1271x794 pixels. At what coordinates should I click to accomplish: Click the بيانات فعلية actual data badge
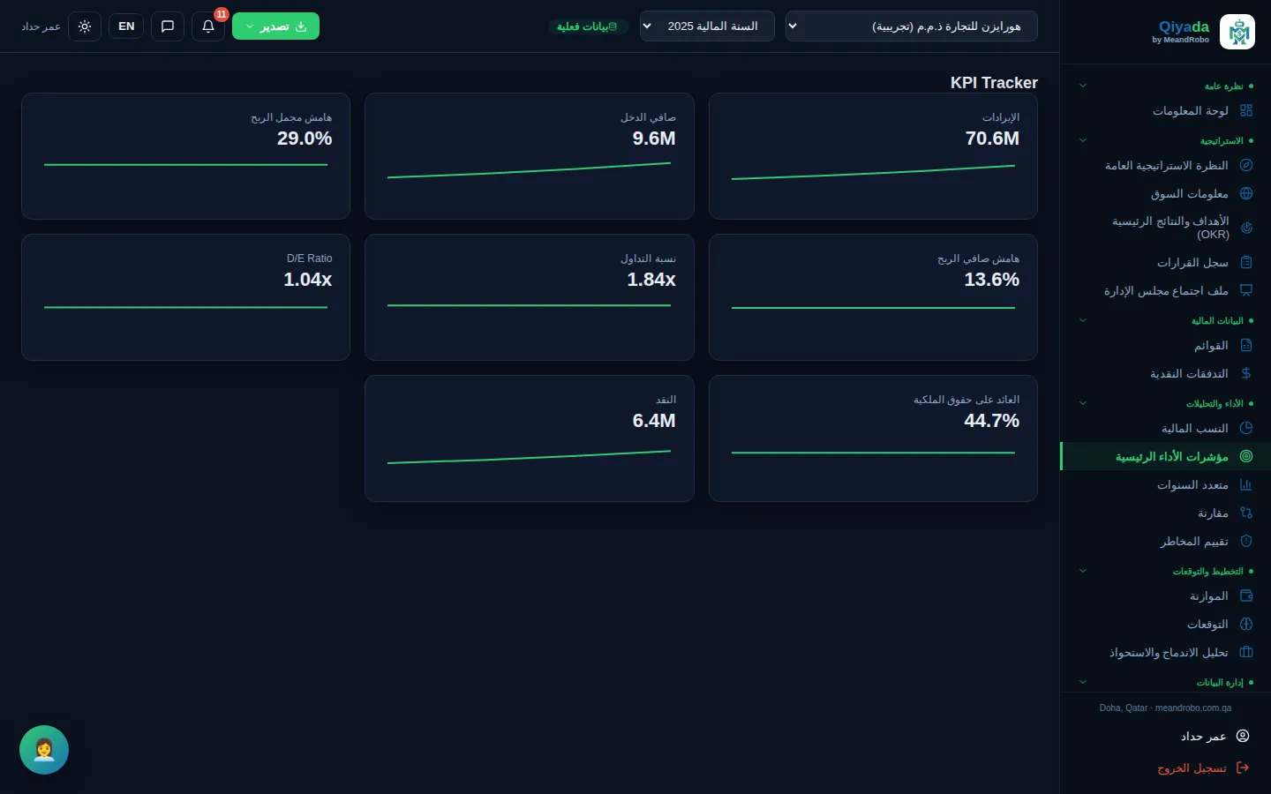click(588, 26)
